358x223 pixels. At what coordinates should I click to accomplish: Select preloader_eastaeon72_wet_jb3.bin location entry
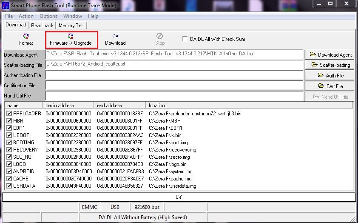click(195, 114)
